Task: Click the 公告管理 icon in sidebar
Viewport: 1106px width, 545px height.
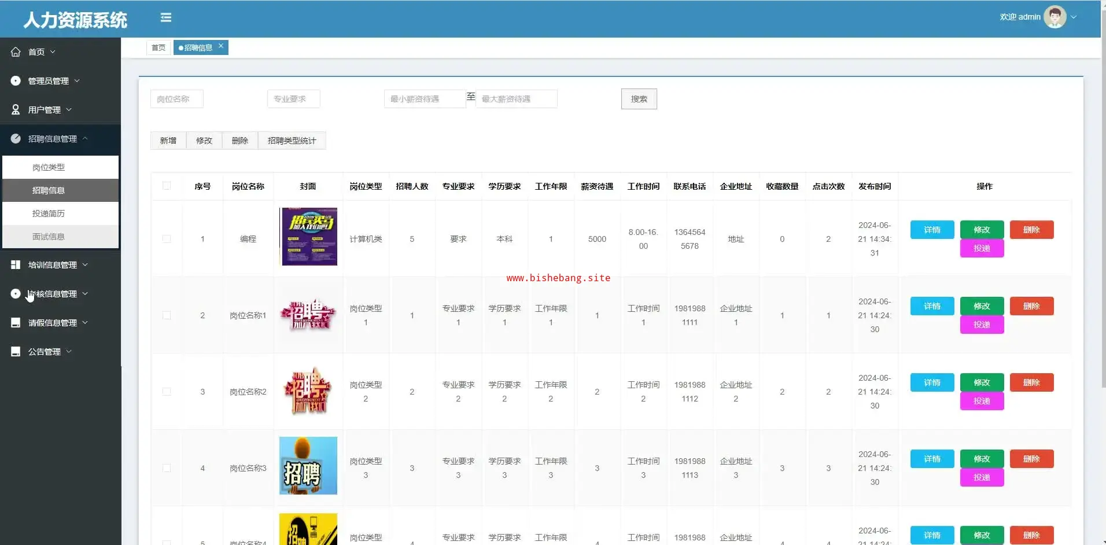Action: coord(16,352)
